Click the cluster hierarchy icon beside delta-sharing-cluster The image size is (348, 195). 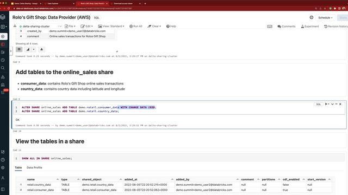15,26
